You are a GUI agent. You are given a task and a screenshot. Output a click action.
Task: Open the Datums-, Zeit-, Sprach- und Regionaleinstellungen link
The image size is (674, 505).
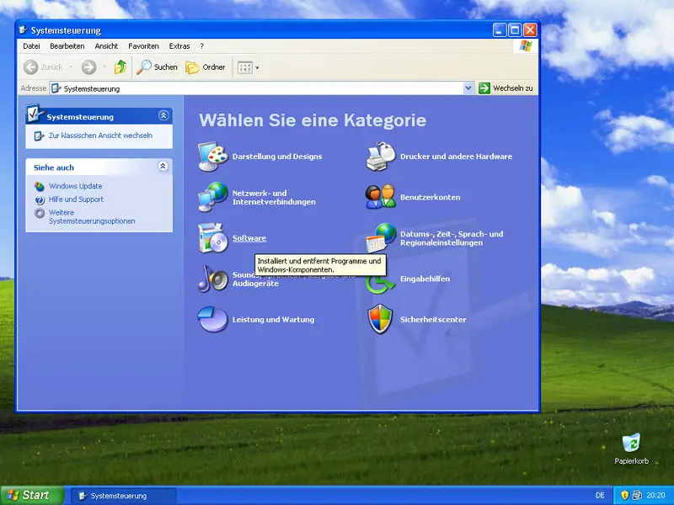[x=452, y=238]
